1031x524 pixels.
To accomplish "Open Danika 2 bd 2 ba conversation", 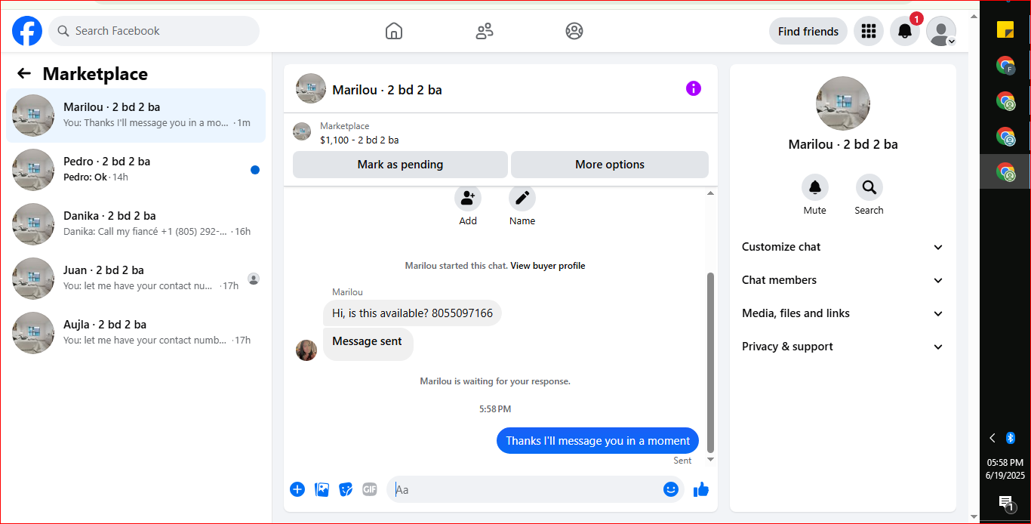I will pyautogui.click(x=136, y=223).
